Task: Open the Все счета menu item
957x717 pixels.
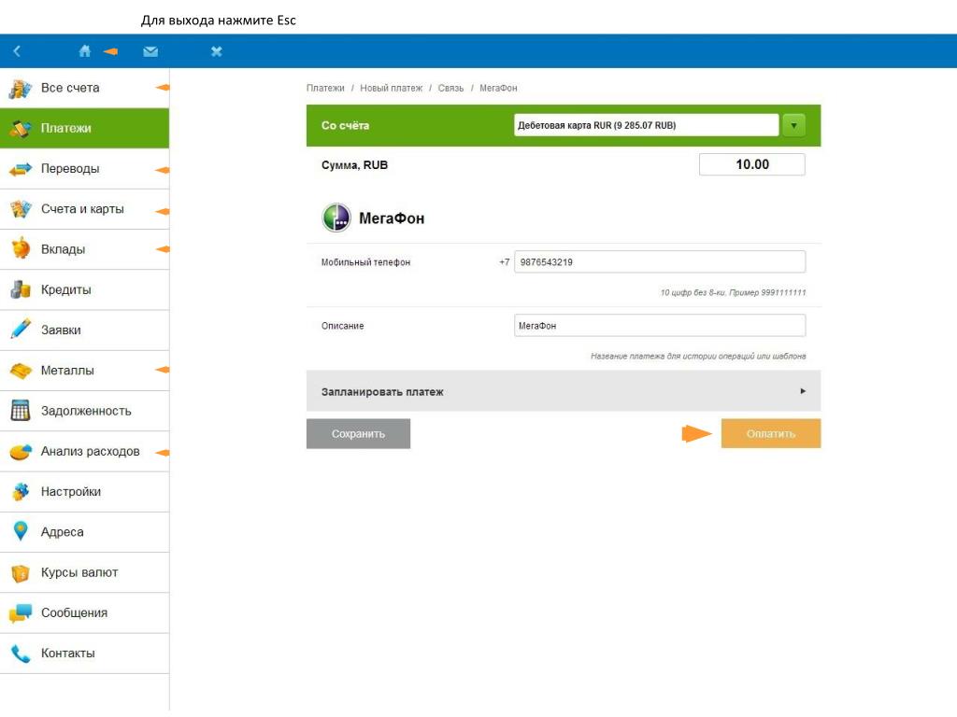Action: 85,88
